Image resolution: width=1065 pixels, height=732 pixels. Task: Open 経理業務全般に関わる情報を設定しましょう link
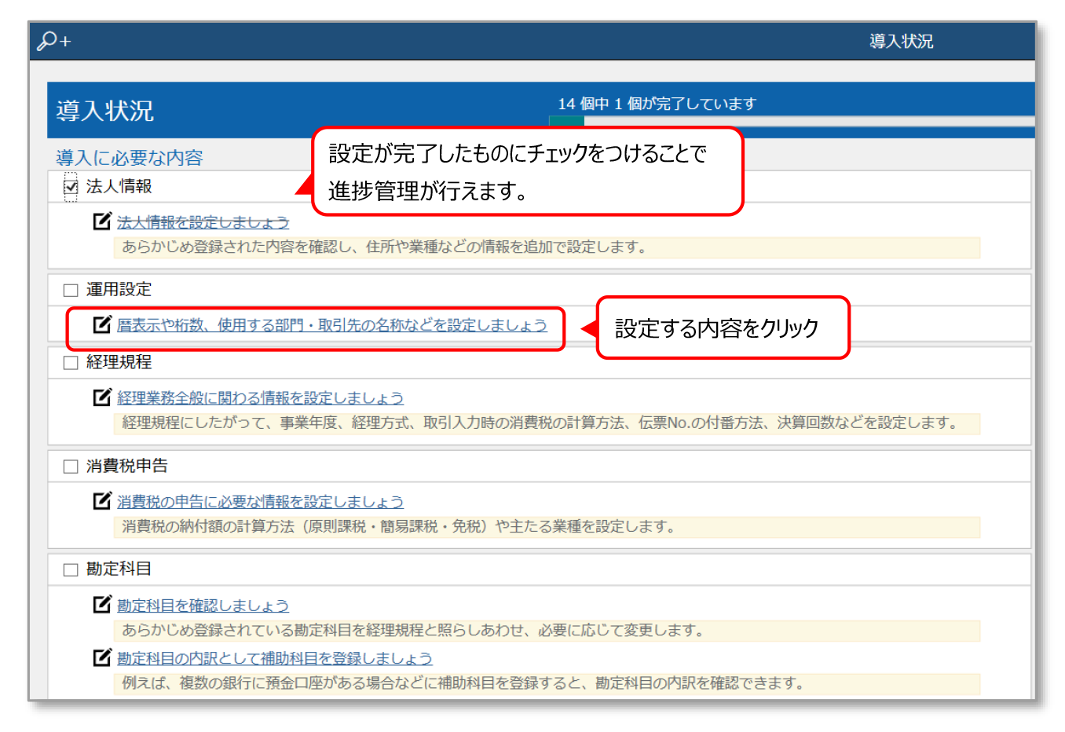[x=260, y=398]
